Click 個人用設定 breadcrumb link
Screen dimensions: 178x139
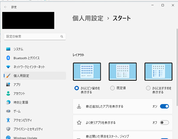click(x=88, y=18)
